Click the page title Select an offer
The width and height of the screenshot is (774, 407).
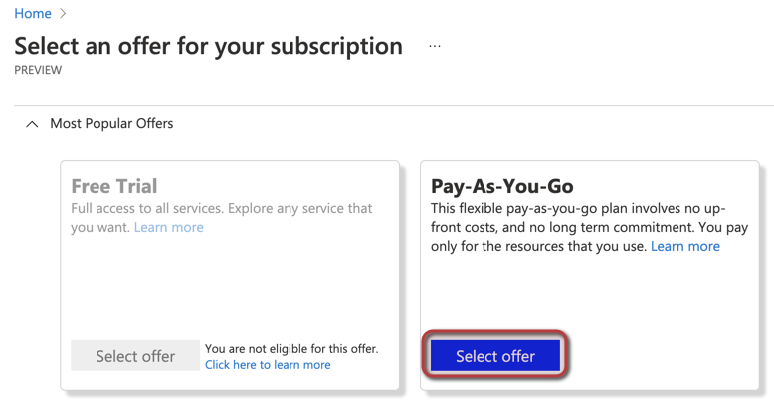tap(208, 46)
